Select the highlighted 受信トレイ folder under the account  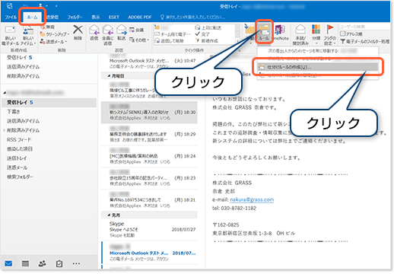49,103
